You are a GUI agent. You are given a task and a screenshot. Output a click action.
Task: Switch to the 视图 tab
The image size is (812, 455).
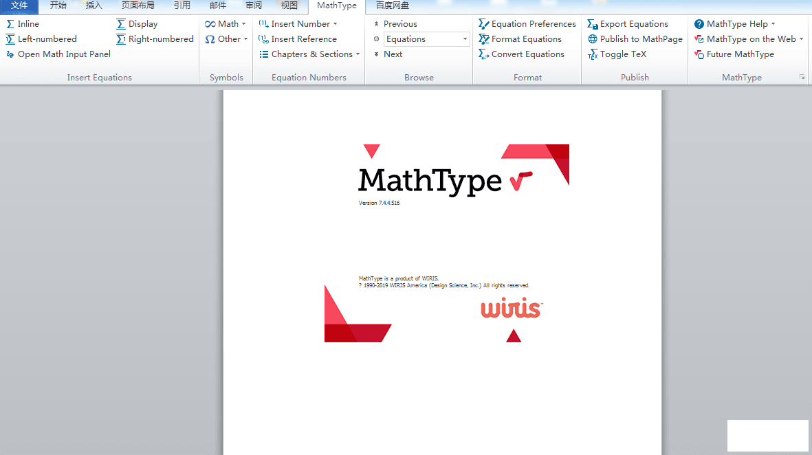tap(289, 5)
